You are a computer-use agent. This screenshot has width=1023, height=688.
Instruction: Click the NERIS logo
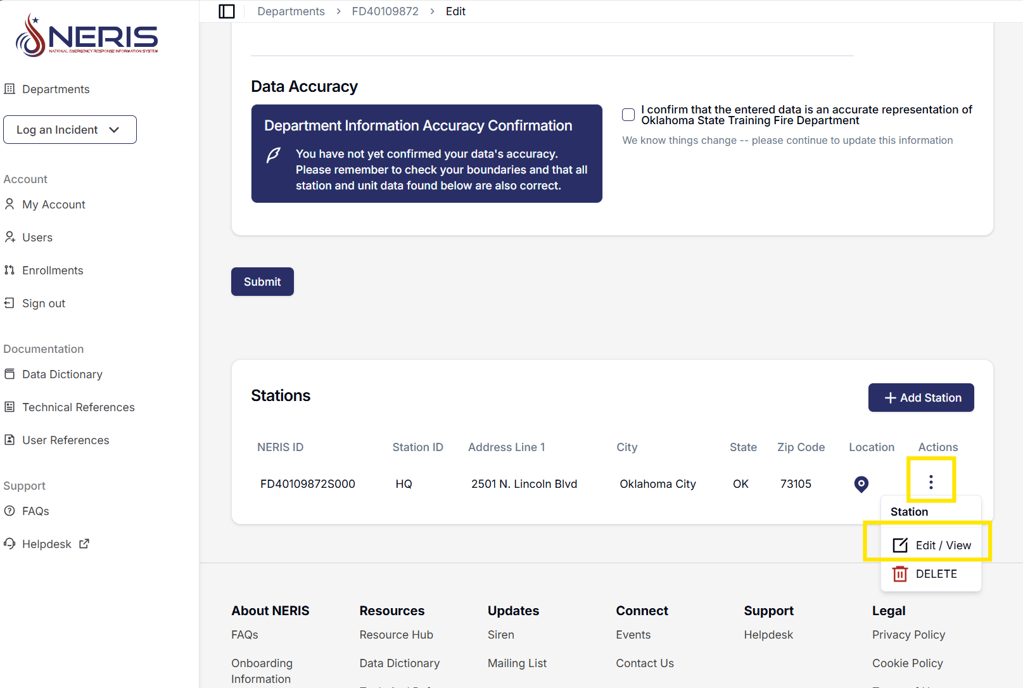[x=87, y=36]
